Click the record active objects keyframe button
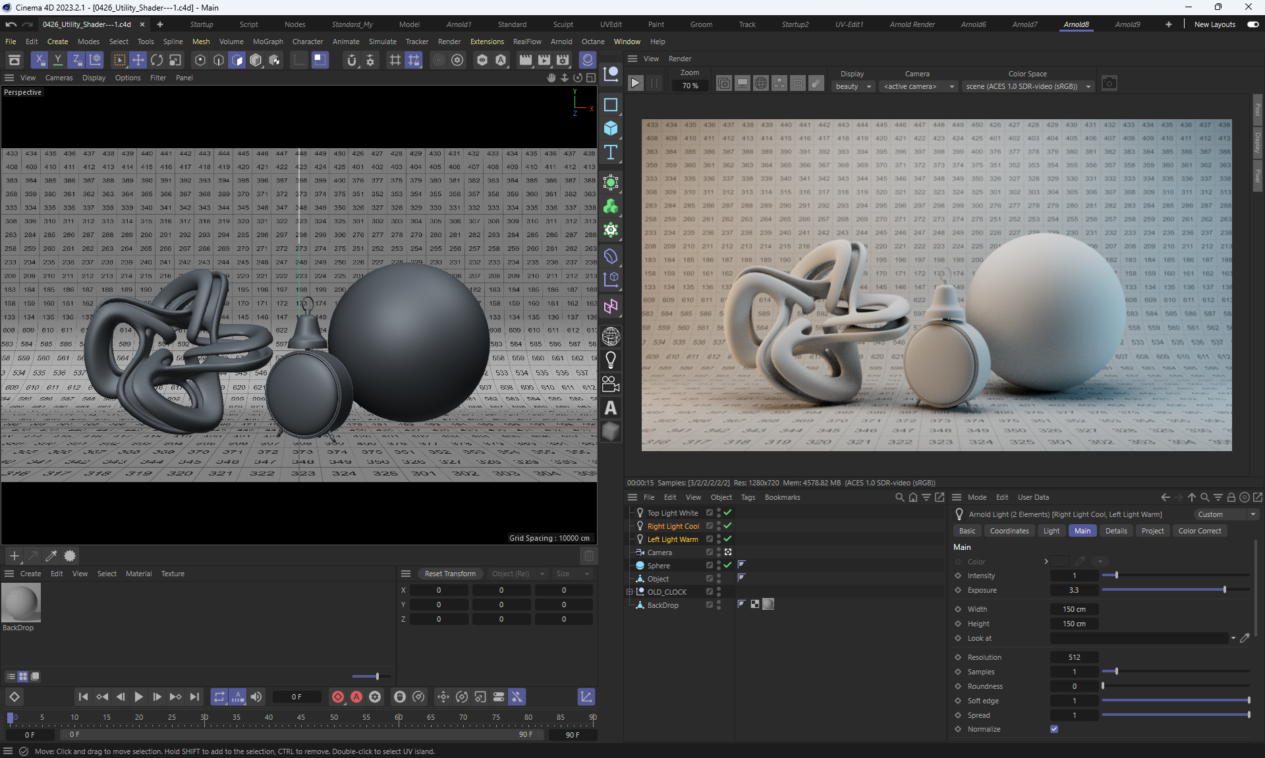The image size is (1265, 758). tap(338, 697)
